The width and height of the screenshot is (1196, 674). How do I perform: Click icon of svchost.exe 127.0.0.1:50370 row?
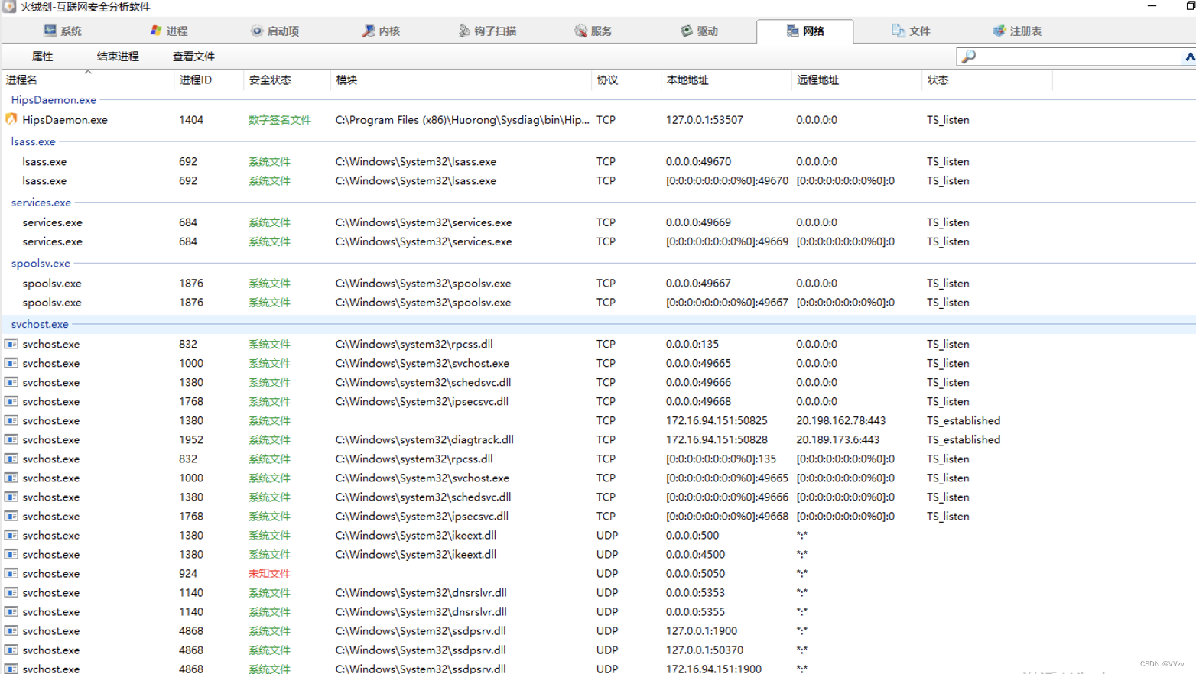(x=11, y=650)
